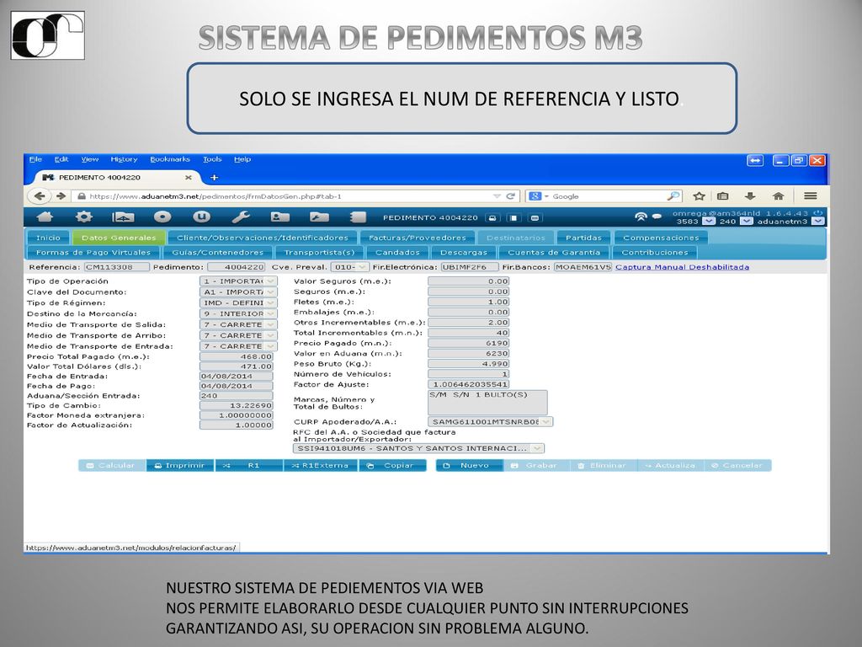Go back with the browser back arrow
Screen dimensions: 862x647
[x=40, y=195]
